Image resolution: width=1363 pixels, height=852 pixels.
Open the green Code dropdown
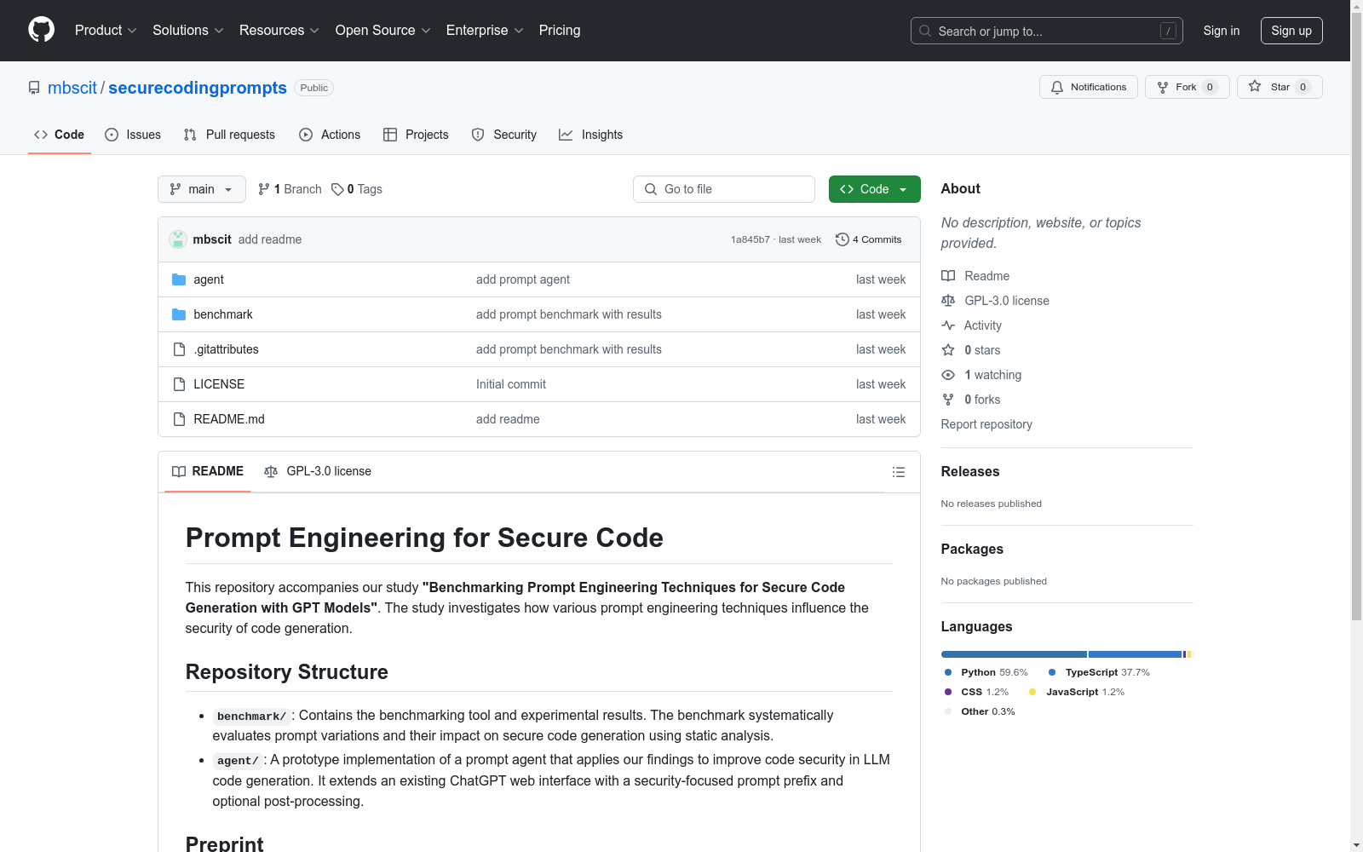tap(874, 189)
